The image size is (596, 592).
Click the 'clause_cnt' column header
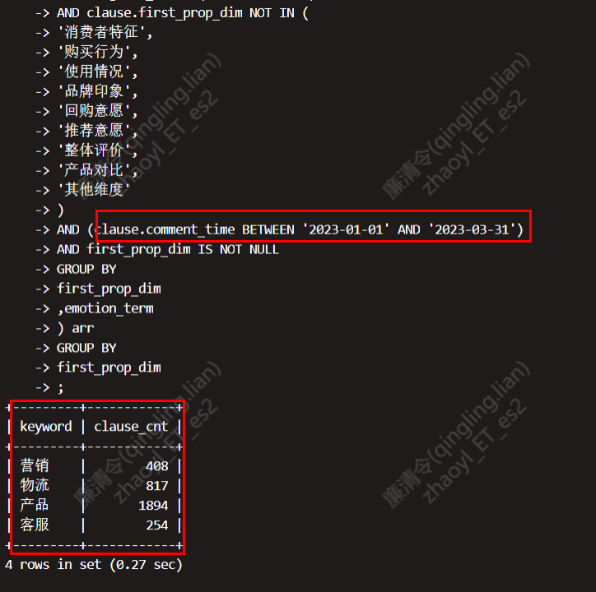131,427
